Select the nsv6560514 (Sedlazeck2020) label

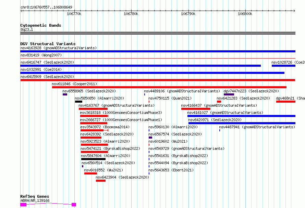point(108,163)
